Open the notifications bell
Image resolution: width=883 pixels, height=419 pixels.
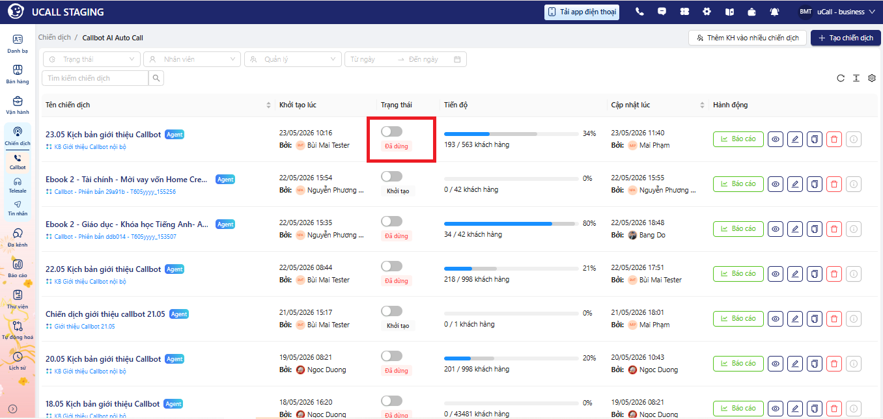tap(775, 12)
